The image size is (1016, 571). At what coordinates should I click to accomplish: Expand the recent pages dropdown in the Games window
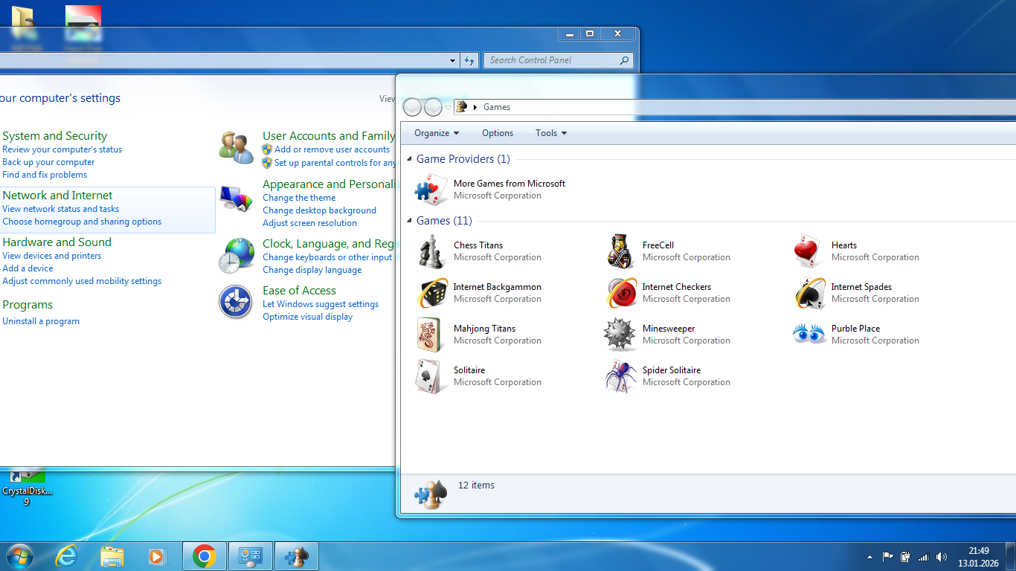(448, 108)
